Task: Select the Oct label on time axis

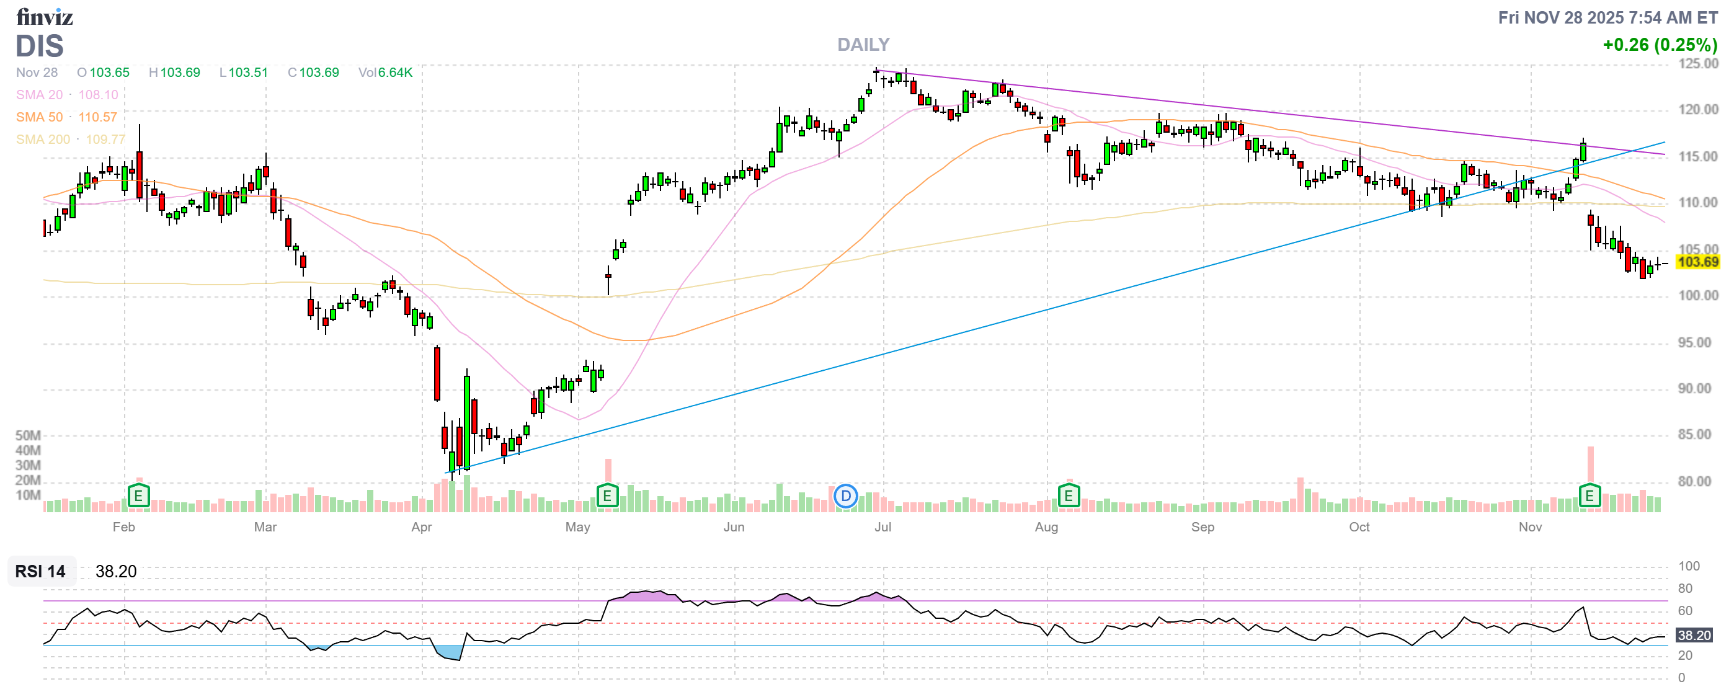Action: [x=1359, y=527]
